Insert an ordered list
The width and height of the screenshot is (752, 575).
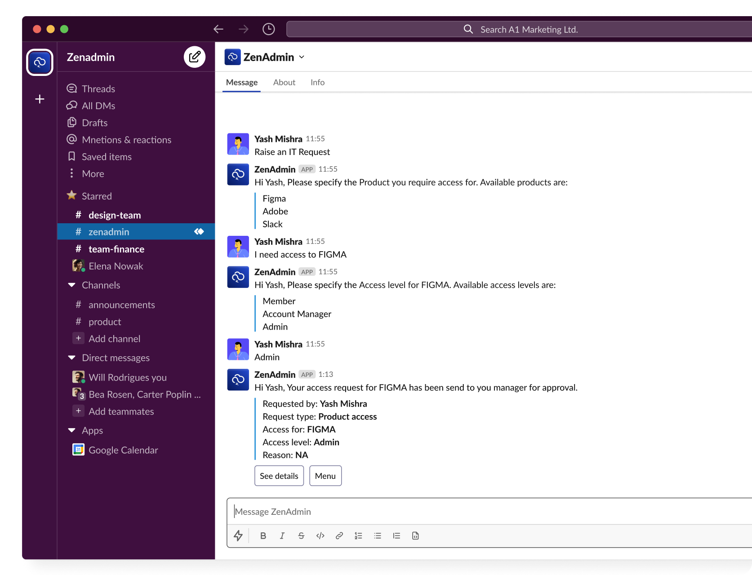click(358, 535)
